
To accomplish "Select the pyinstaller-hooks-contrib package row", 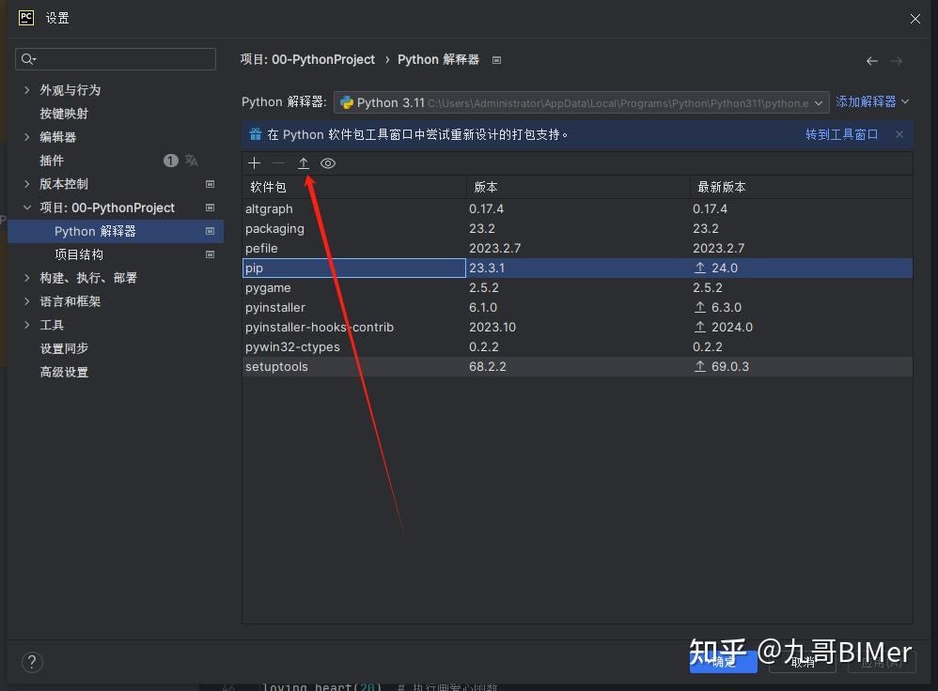I will click(577, 327).
